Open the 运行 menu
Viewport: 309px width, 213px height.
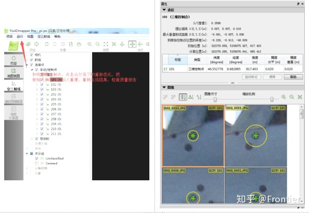click(20, 36)
